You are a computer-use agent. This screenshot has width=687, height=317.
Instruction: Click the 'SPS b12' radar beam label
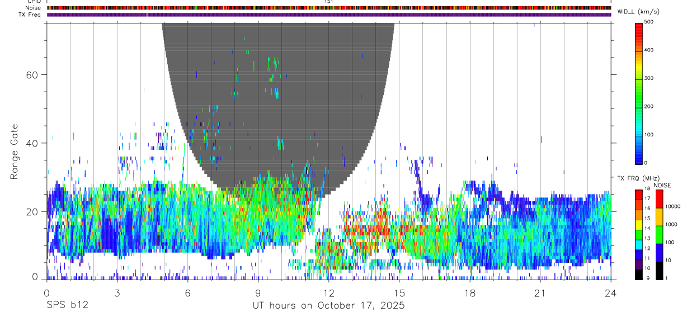[67, 306]
